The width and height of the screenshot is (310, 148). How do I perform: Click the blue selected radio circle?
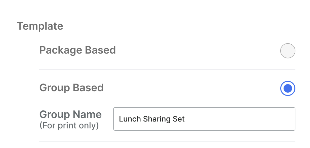pos(288,88)
